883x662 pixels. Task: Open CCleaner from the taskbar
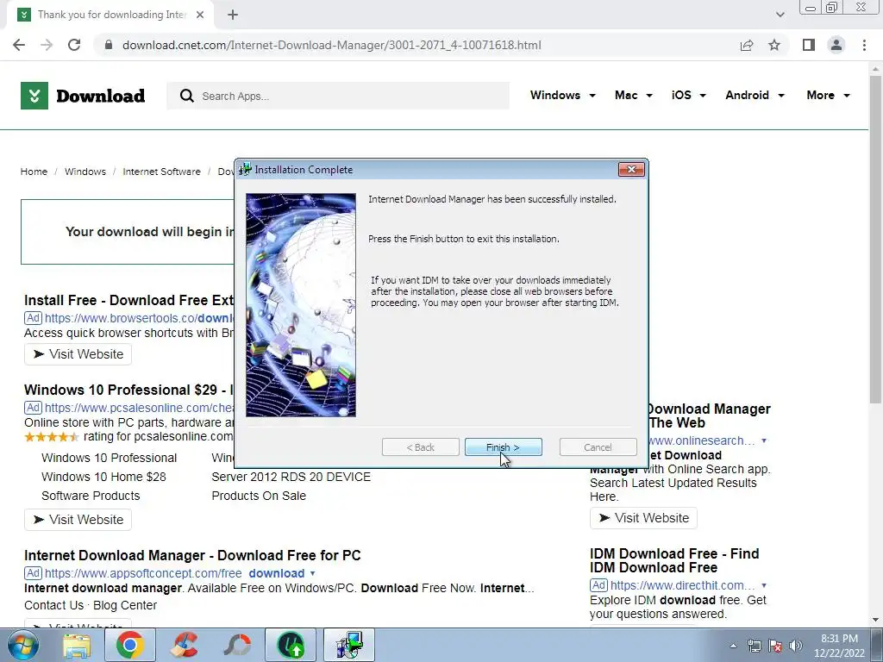click(185, 645)
